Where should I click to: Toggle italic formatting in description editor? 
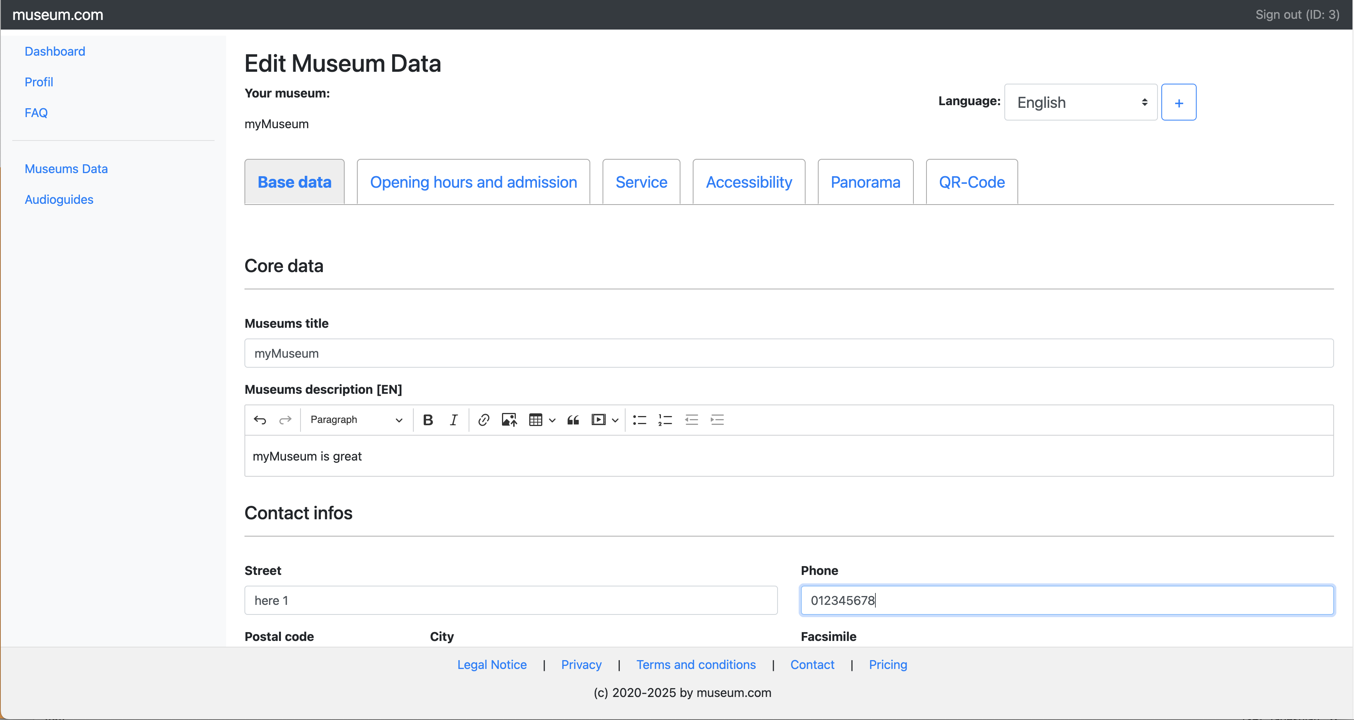(454, 420)
